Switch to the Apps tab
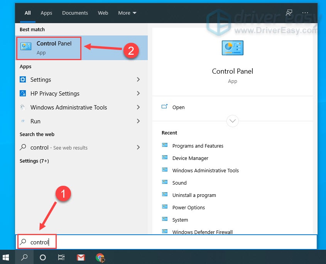Screen dimensions: 326x264 coord(46,13)
